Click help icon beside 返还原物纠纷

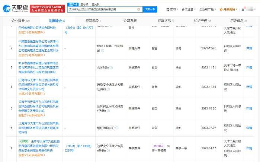click(x=117, y=128)
